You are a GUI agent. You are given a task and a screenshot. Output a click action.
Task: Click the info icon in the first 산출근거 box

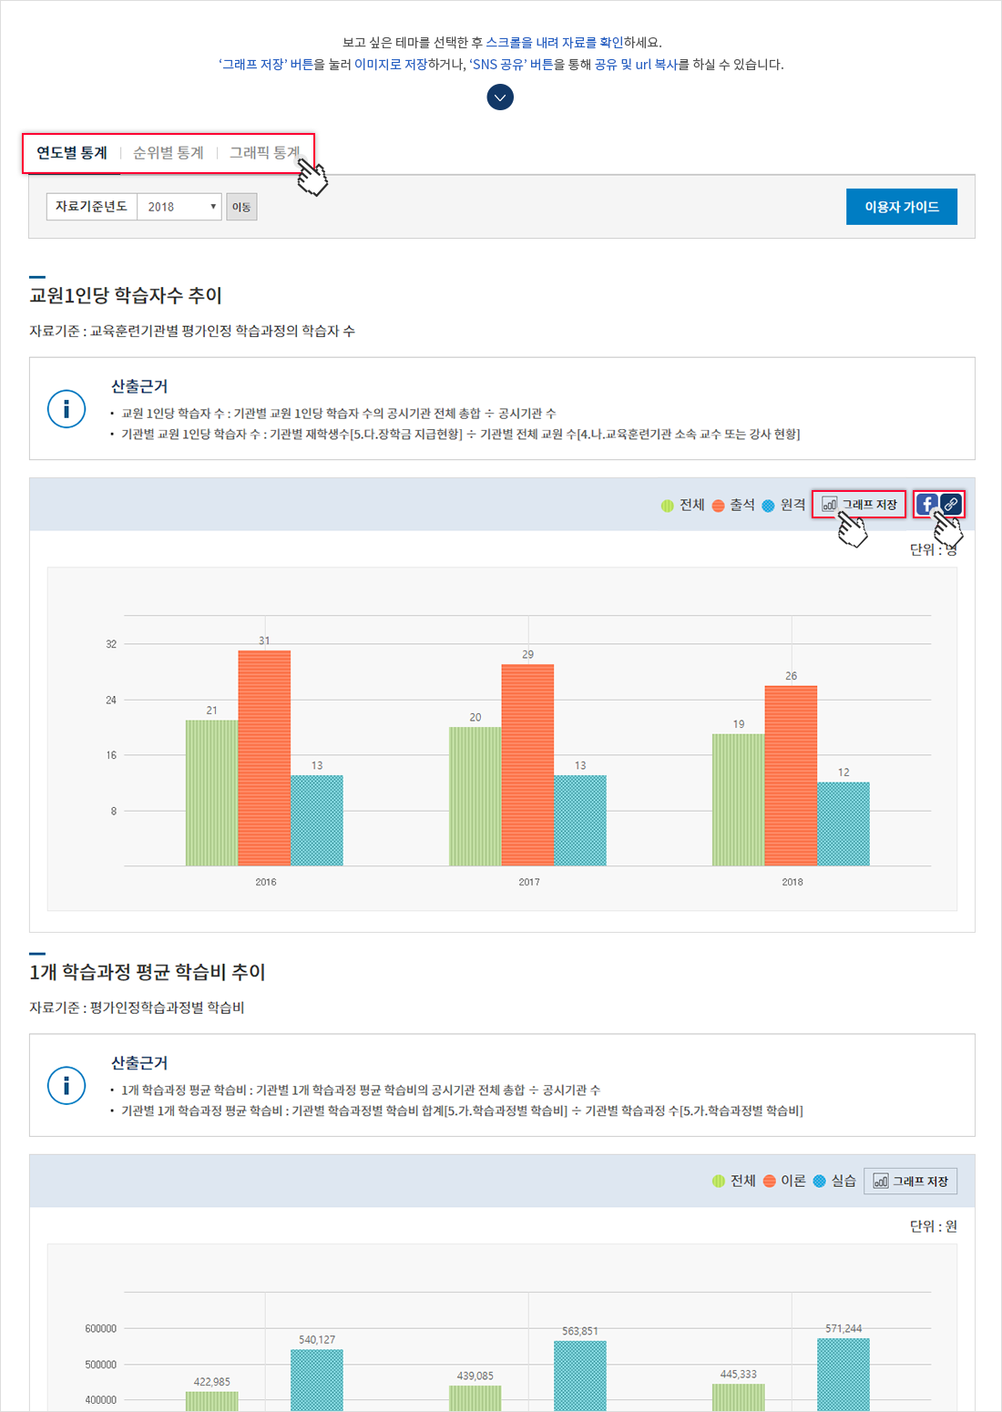click(x=66, y=409)
